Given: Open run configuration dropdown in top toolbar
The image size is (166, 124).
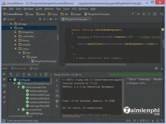Looking at the screenshot, I should (133, 14).
